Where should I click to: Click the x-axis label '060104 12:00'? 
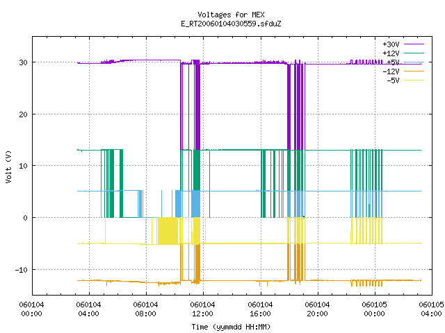(202, 309)
